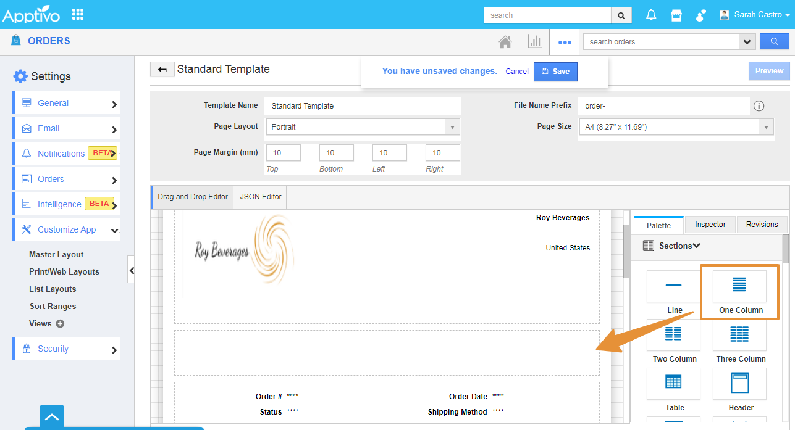This screenshot has width=795, height=430.
Task: Expand the Orders settings section
Action: (x=66, y=179)
